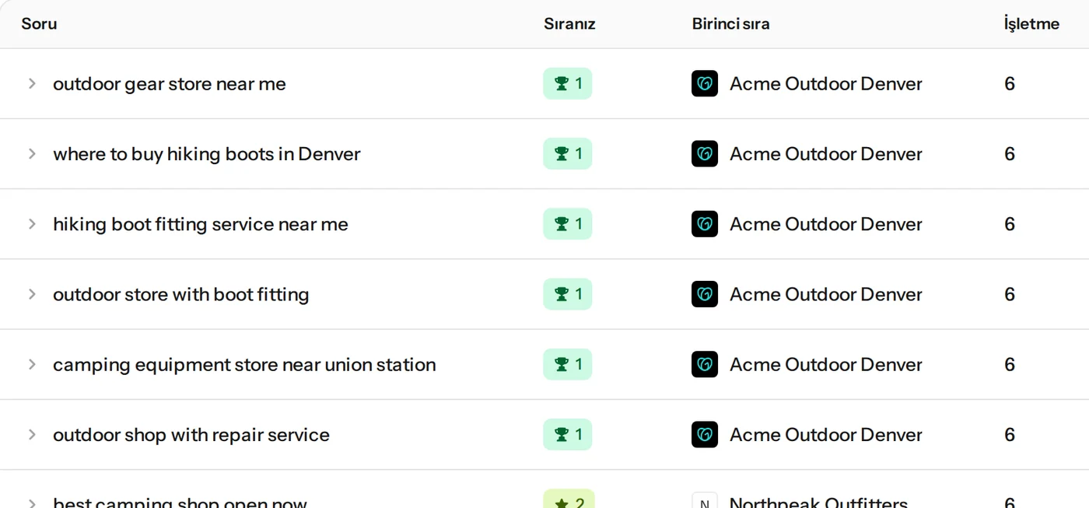Screen dimensions: 1089x508
Task: Click 'Acme Outdoor Denver' in 'camping equipment store' row
Action: (826, 364)
